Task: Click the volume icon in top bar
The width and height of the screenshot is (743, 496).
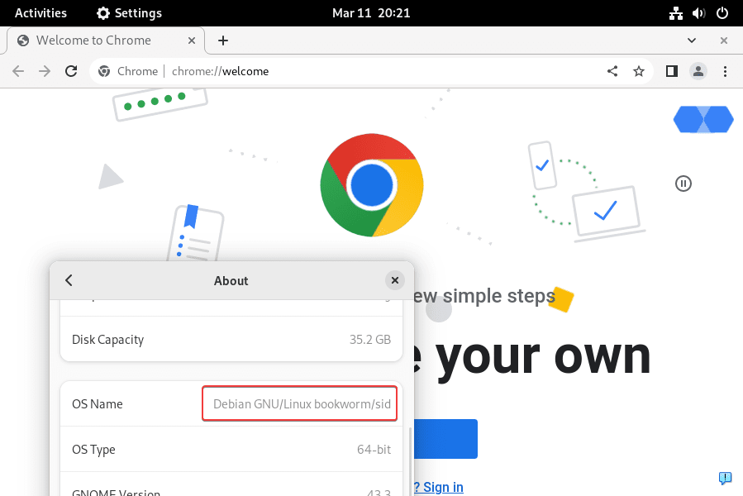Action: click(x=698, y=13)
